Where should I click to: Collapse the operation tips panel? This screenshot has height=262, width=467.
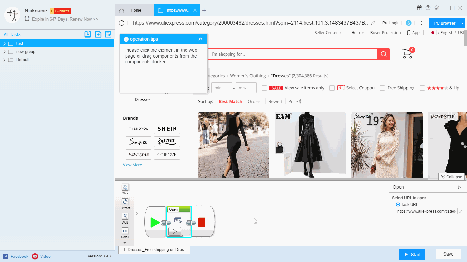[200, 39]
